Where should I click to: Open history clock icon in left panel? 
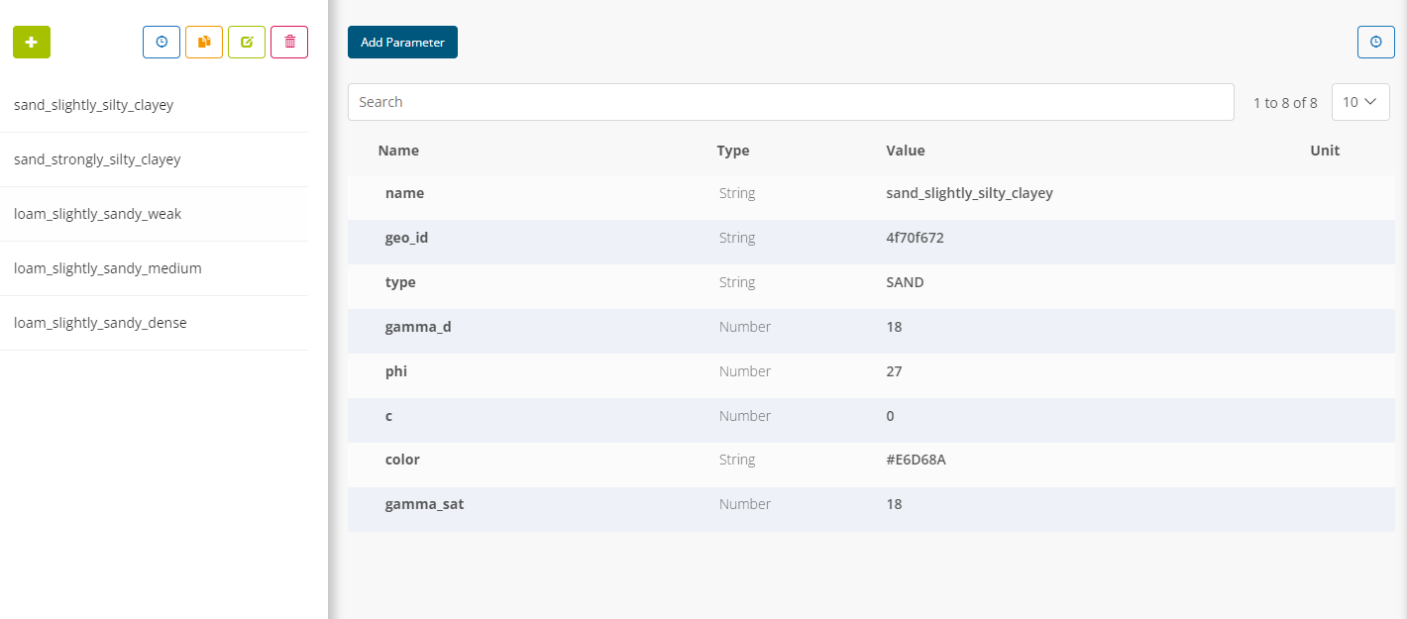click(162, 42)
